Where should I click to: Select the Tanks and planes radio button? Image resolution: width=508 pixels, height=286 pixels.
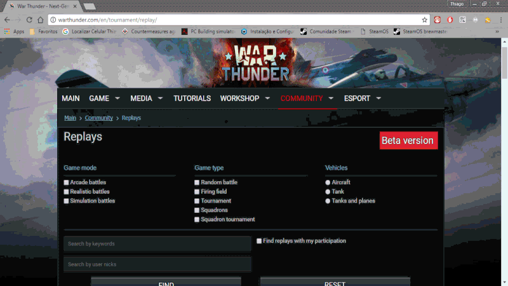(328, 201)
